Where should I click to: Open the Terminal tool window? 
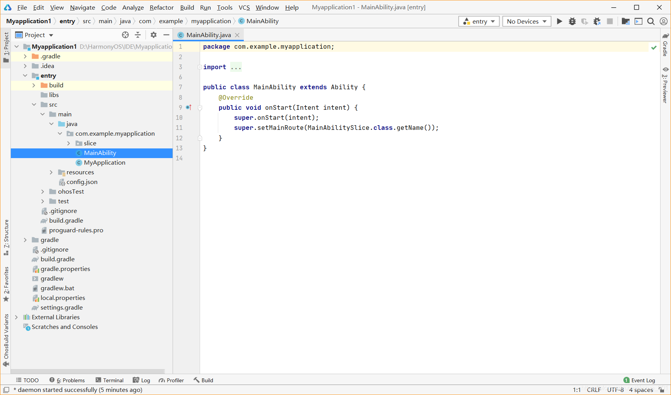pyautogui.click(x=110, y=380)
